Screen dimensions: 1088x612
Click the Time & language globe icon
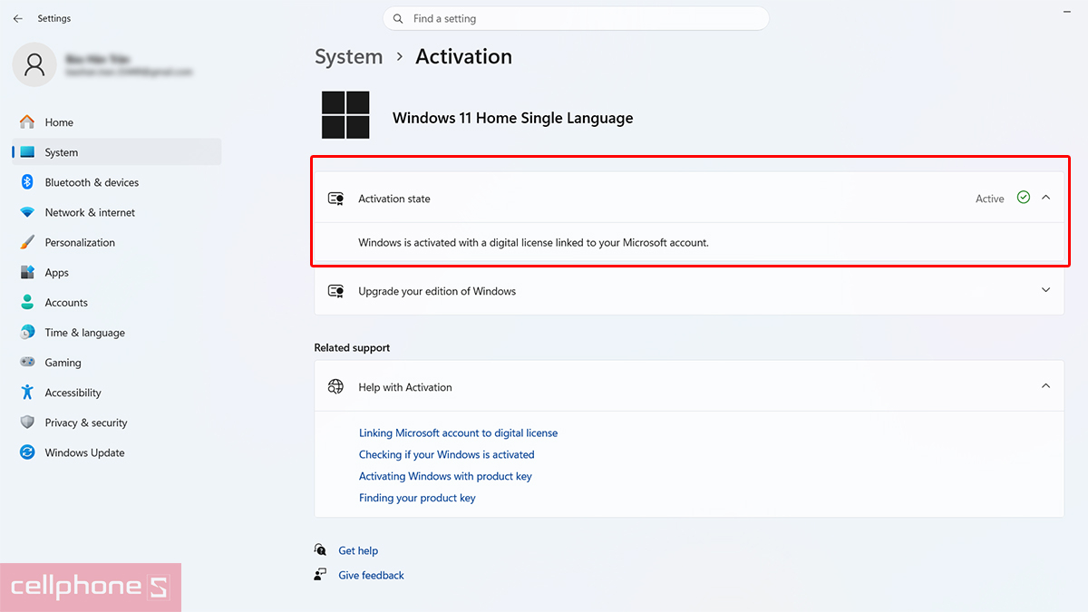tap(27, 332)
